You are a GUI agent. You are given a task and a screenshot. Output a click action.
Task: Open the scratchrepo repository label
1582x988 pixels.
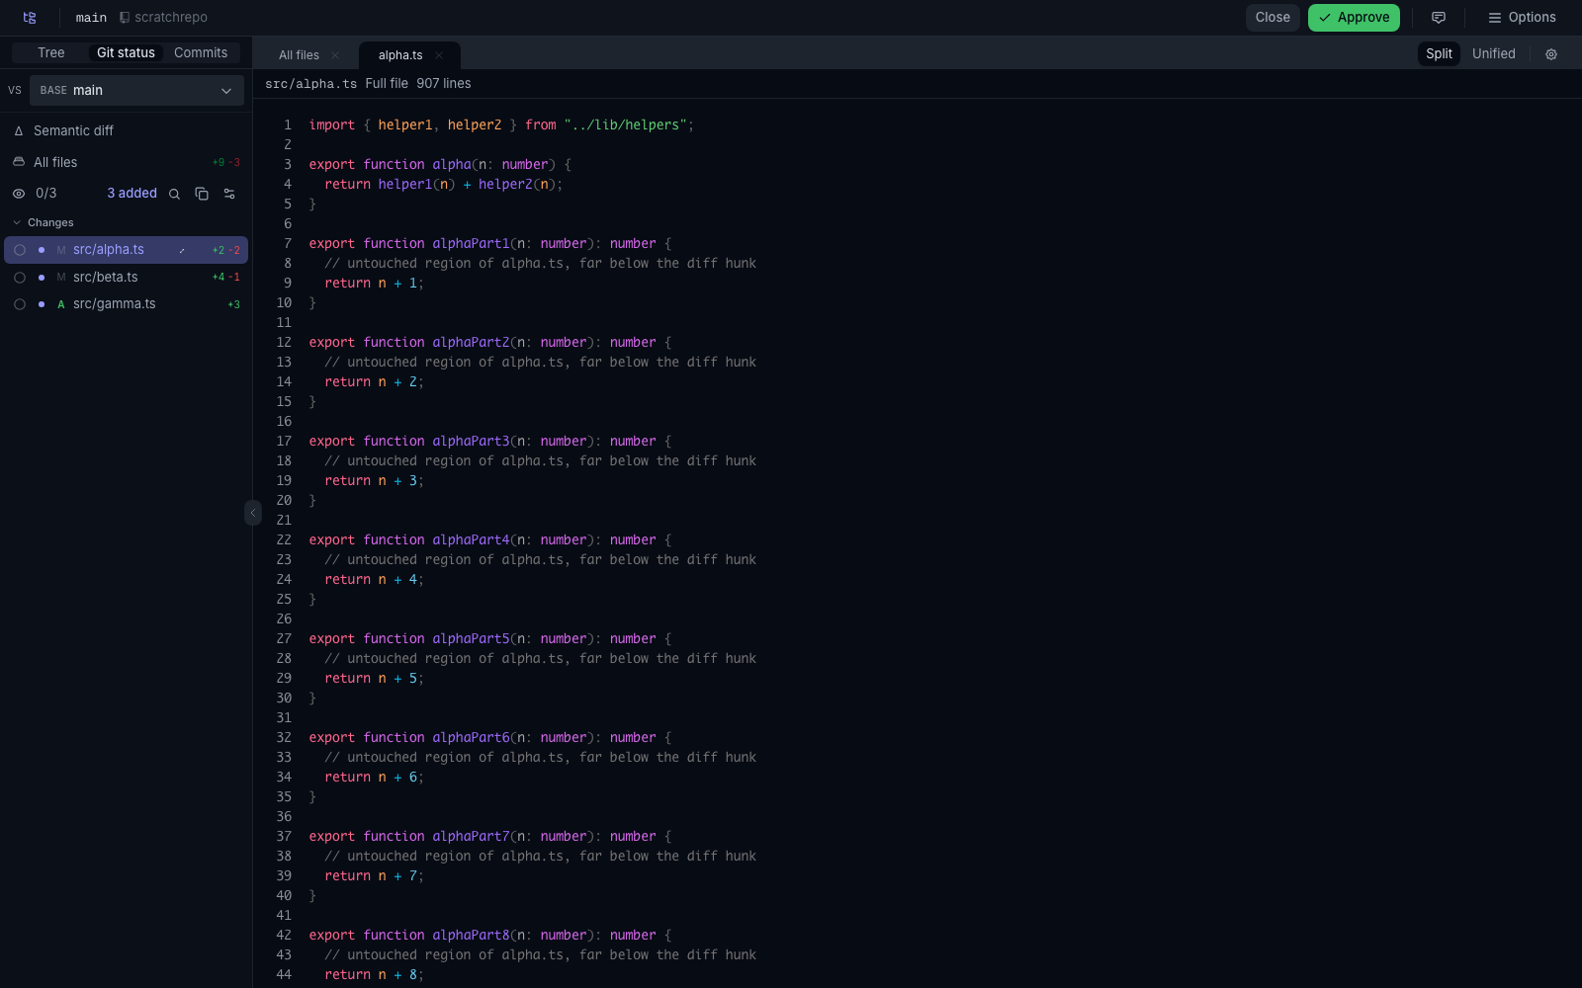(163, 18)
